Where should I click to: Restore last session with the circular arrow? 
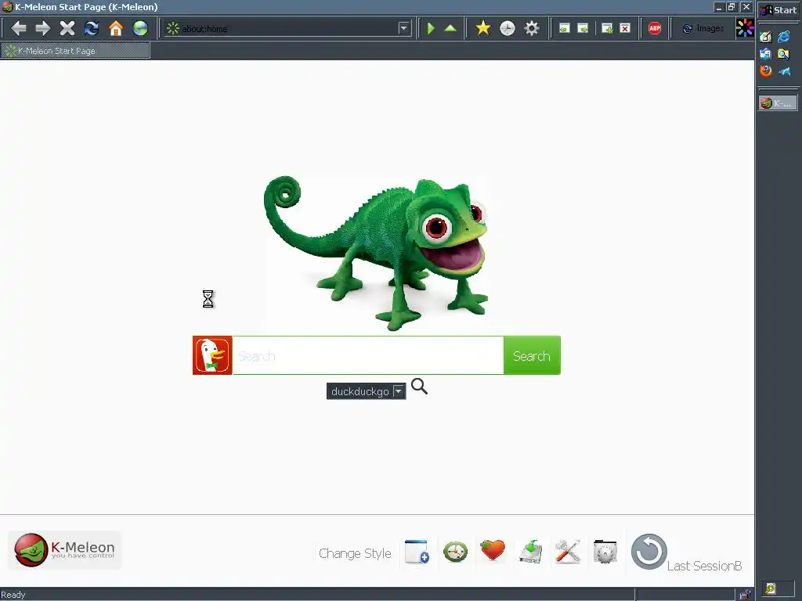648,552
